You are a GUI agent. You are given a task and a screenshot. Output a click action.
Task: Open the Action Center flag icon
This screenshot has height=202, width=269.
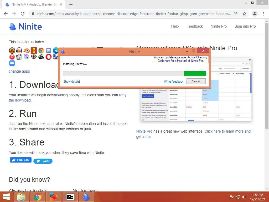coord(231,197)
